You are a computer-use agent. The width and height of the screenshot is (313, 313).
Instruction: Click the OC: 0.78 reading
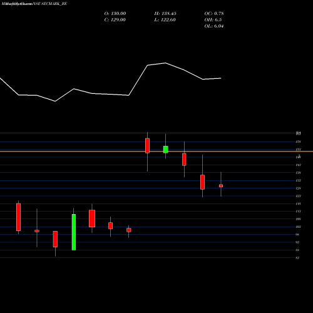pos(214,14)
